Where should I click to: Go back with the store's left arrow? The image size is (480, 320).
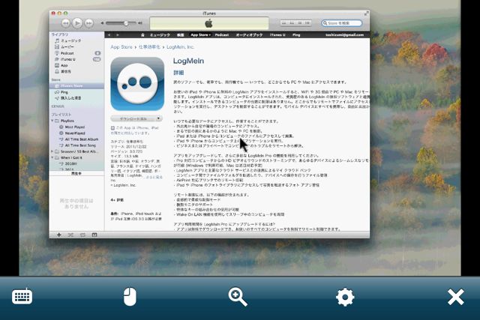109,35
